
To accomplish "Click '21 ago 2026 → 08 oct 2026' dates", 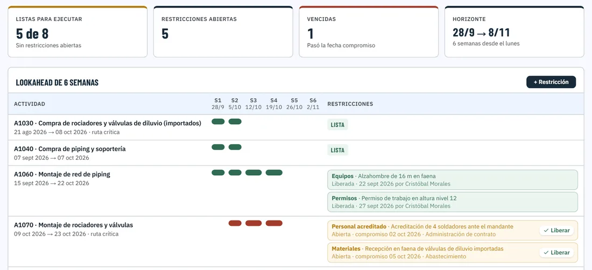I will [x=51, y=132].
